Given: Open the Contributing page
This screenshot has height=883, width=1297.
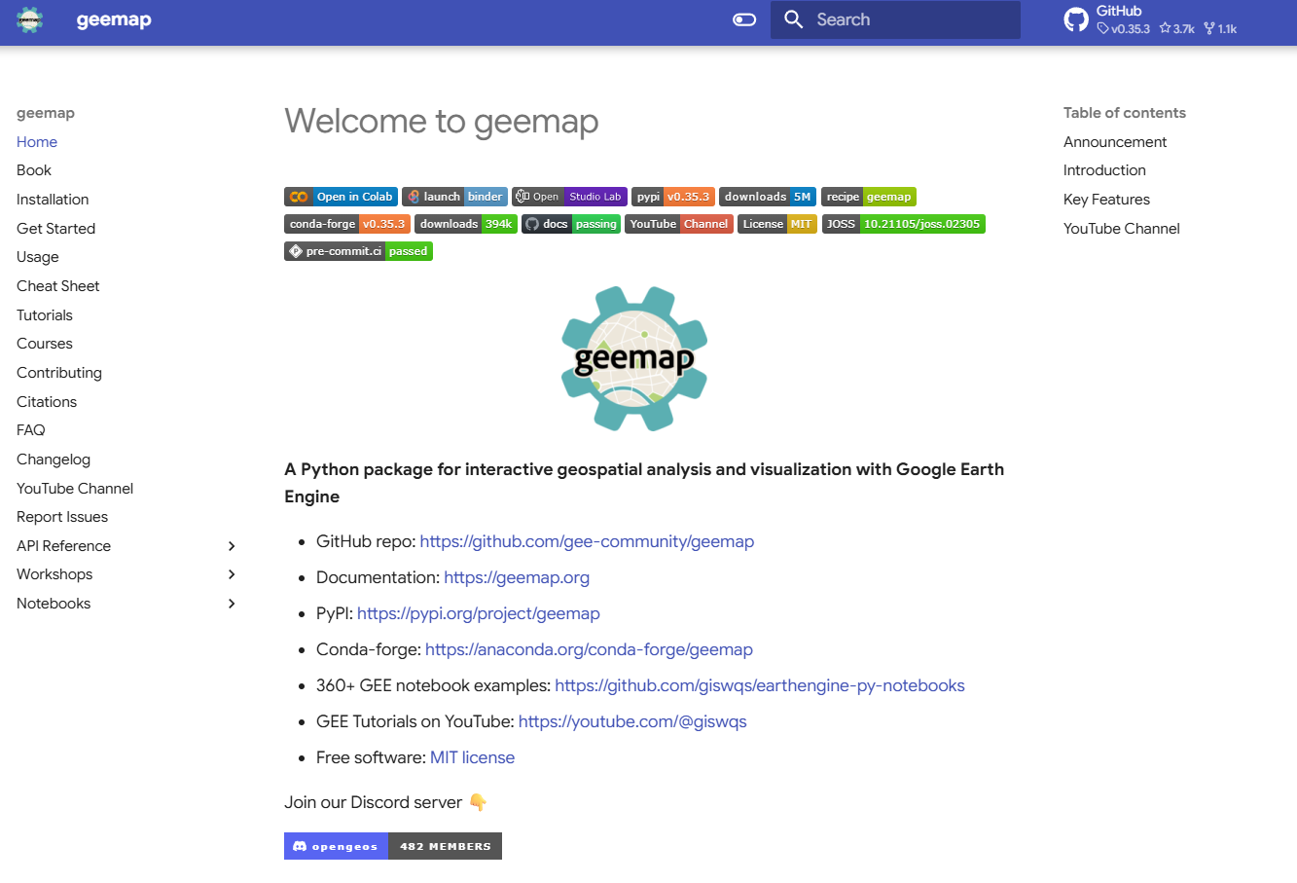Looking at the screenshot, I should pos(59,373).
